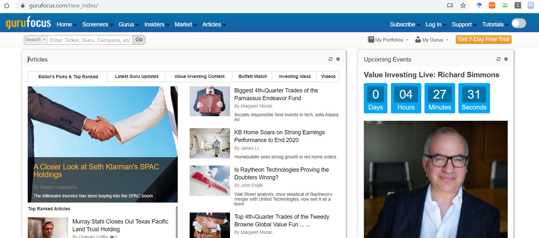539x238 pixels.
Task: Click the Raytheon sign thumbnail
Action: point(210,181)
